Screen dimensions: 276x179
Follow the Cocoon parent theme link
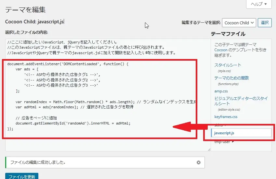coord(221,50)
